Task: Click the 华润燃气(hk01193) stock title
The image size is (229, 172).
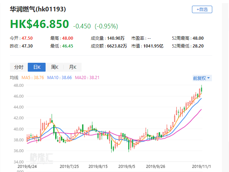Action: (x=38, y=9)
